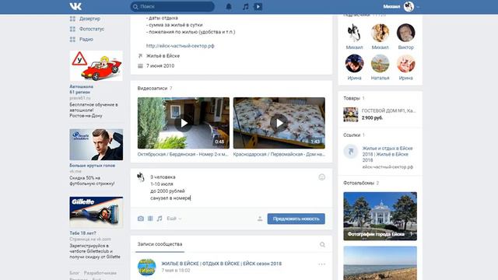498x280 pixels.
Task: Open the Фотографии города Ейска album
Action: click(381, 216)
